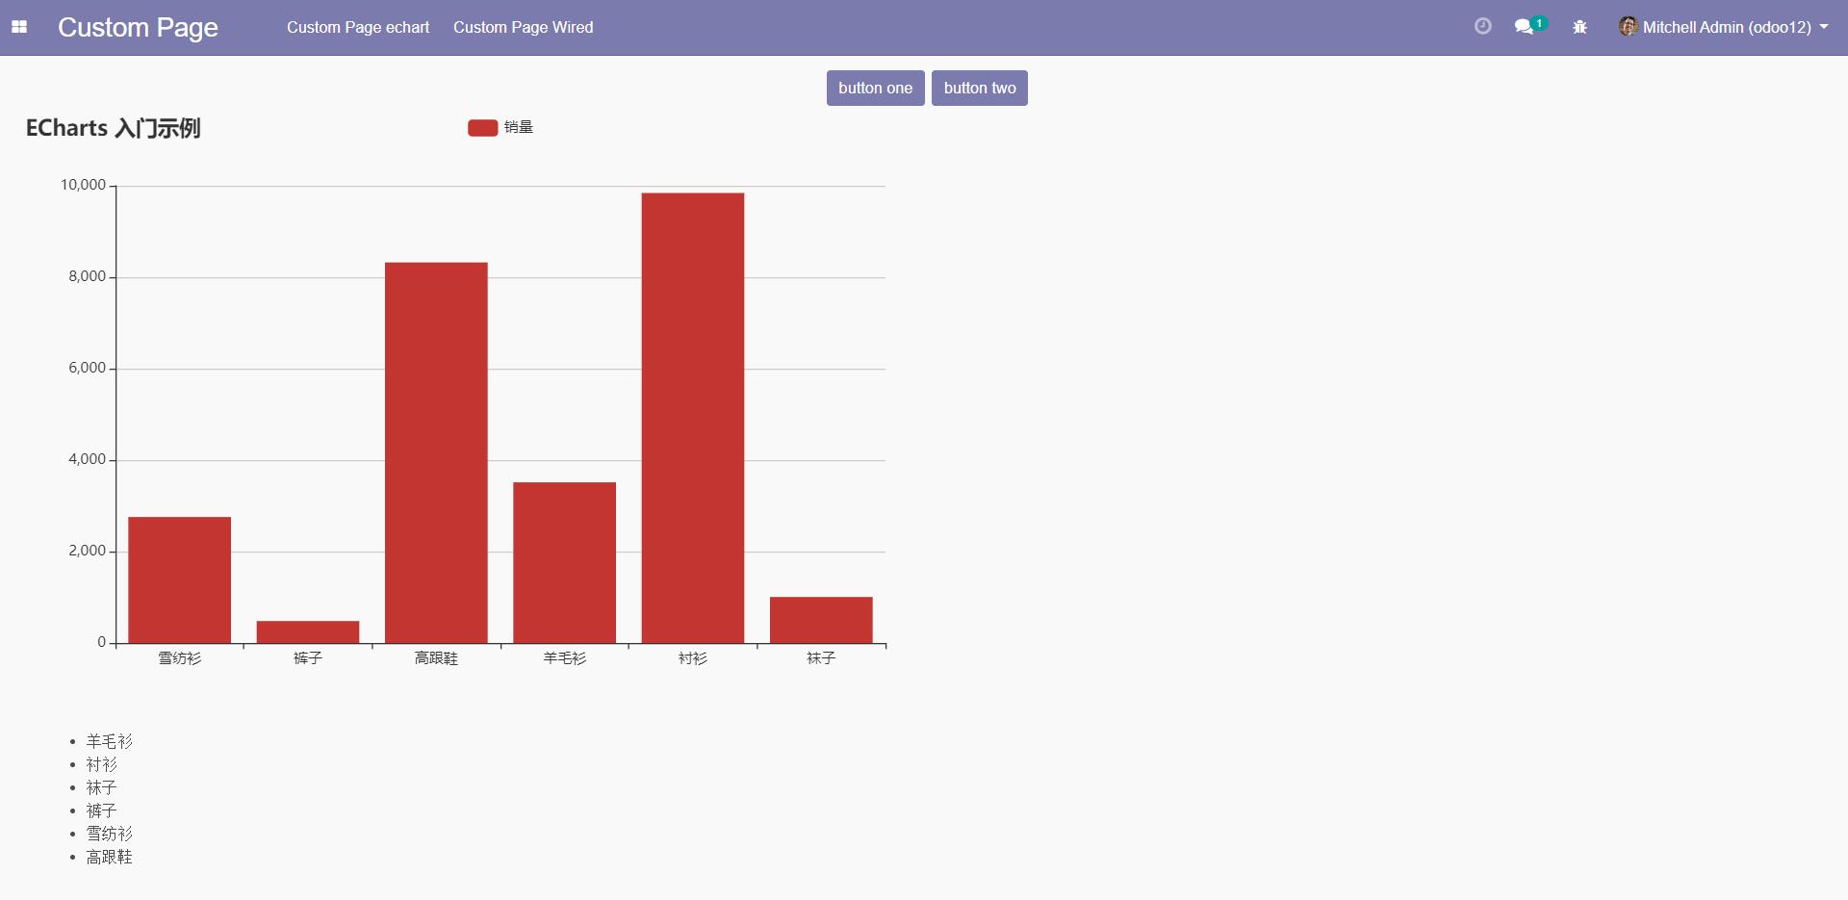1848x900 pixels.
Task: Open the activities clock icon
Action: point(1482,27)
